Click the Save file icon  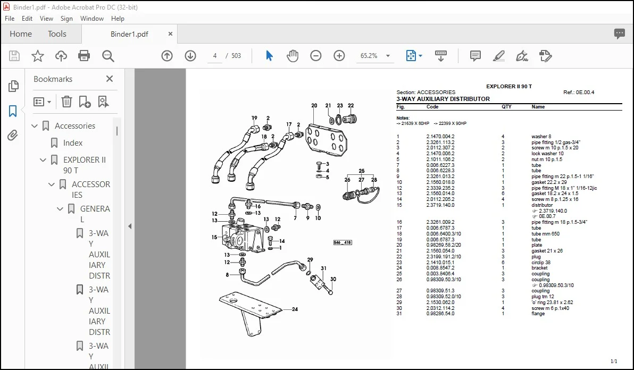click(14, 56)
